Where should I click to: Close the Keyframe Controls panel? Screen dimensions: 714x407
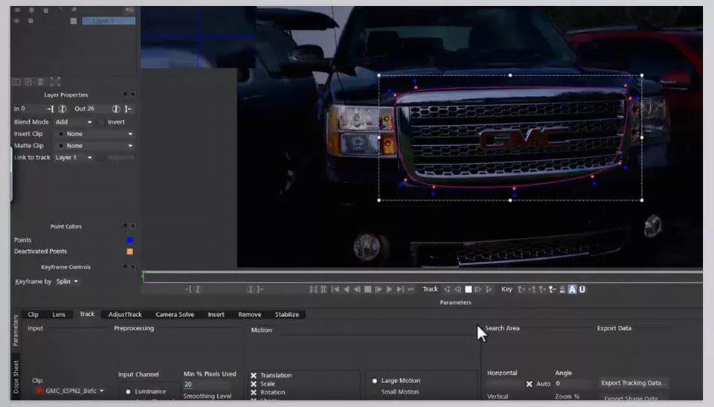pyautogui.click(x=132, y=266)
